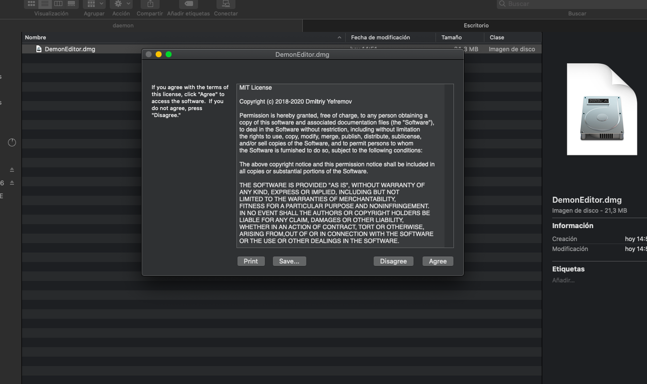
Task: Click the Add Tags toolbar icon
Action: 188,3
